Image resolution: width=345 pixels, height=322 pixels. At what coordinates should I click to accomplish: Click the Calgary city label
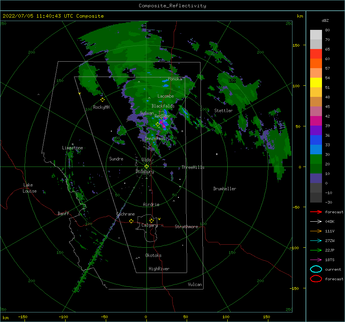(x=149, y=225)
